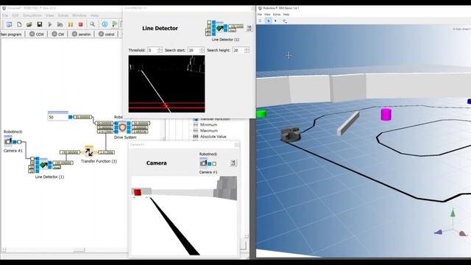The height and width of the screenshot is (265, 471).
Task: Open the View menu in Robotino SIM
Action: click(267, 15)
